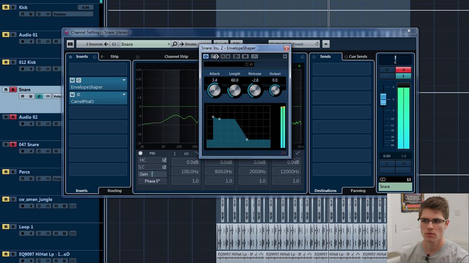This screenshot has height=263, width=469.
Task: Bypass the EnvelopeShaper insert power button
Action: pyautogui.click(x=72, y=80)
